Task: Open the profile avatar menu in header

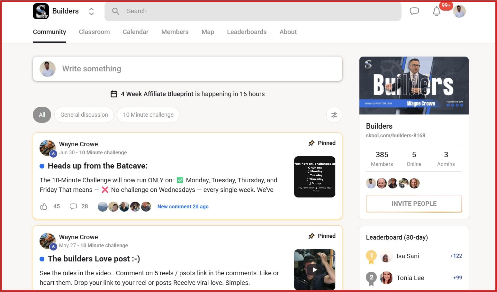Action: 459,11
